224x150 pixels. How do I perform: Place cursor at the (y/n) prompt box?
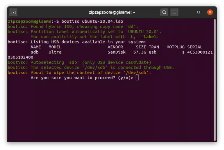click(x=137, y=78)
